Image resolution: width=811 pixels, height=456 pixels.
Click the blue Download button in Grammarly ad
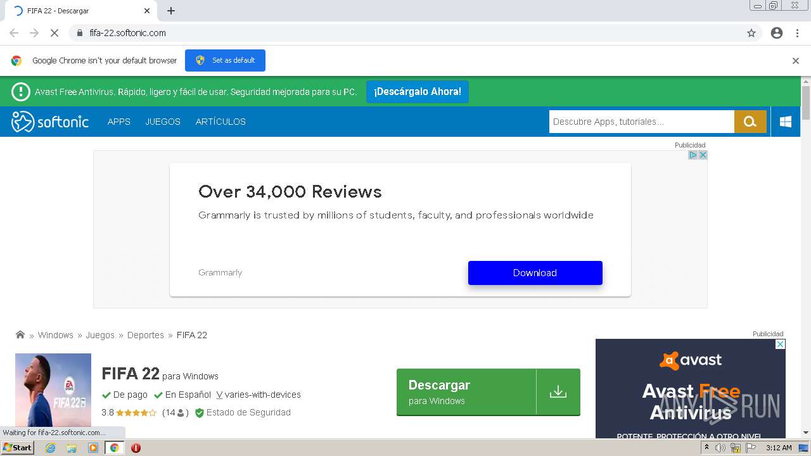535,273
